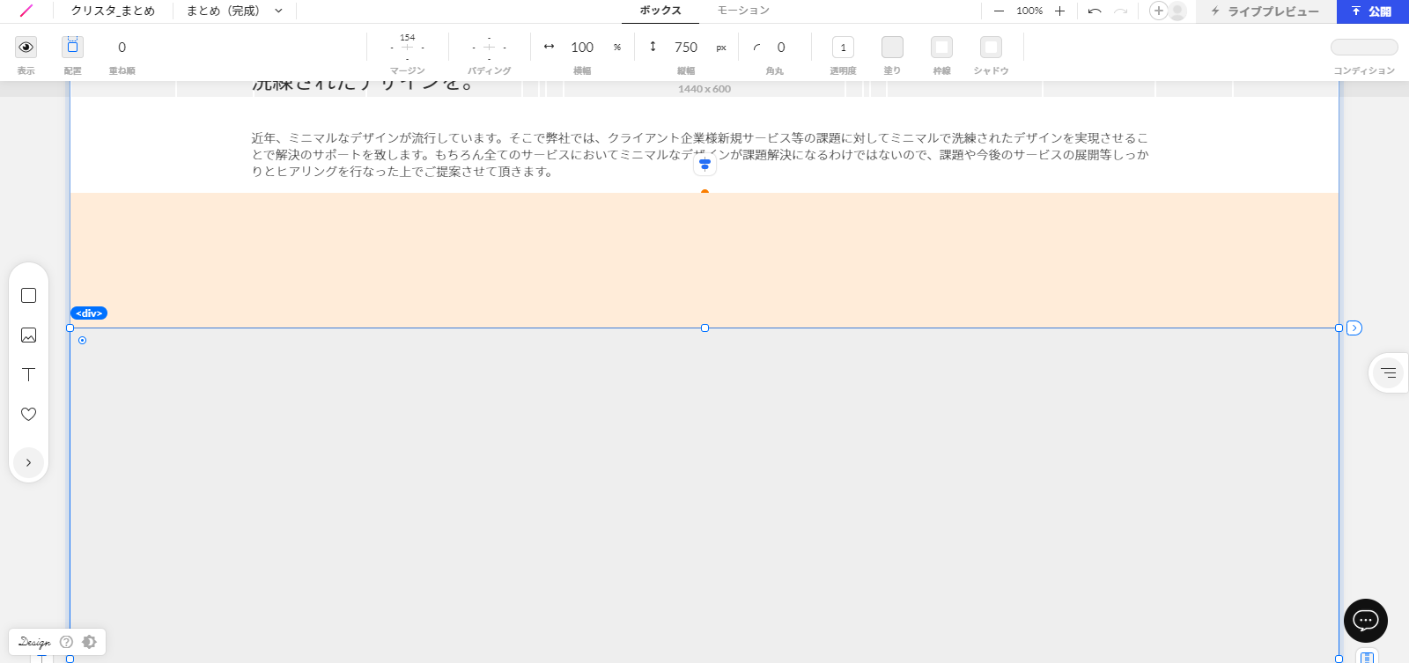The image size is (1409, 663).
Task: Zoom in with the plus button
Action: point(1059,11)
